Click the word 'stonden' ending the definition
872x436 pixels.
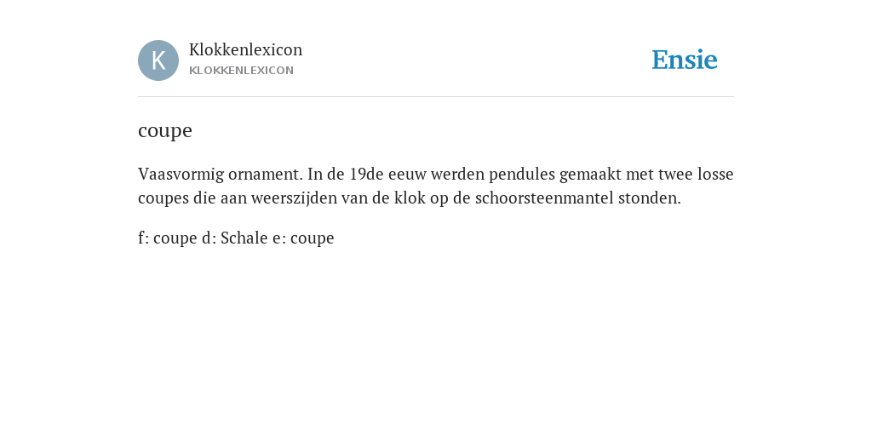(648, 198)
